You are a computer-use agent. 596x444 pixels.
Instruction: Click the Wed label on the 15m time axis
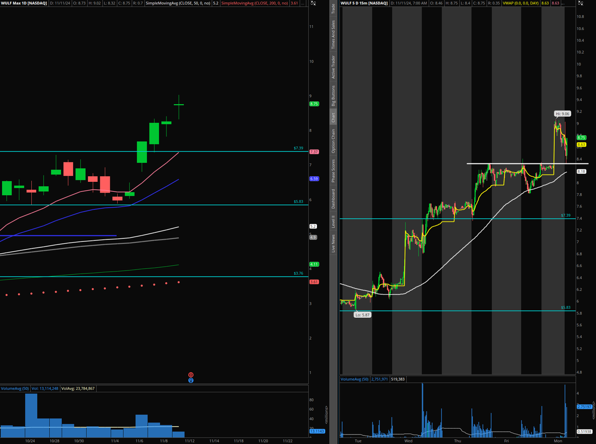pos(408,440)
